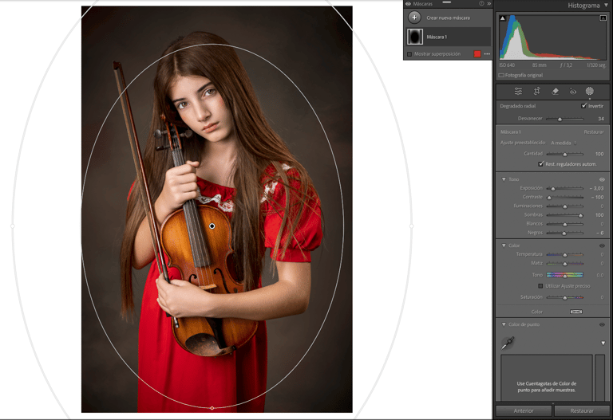Click the 85 mm focal length text
Viewport: 613px width, 420px height.
pos(539,65)
